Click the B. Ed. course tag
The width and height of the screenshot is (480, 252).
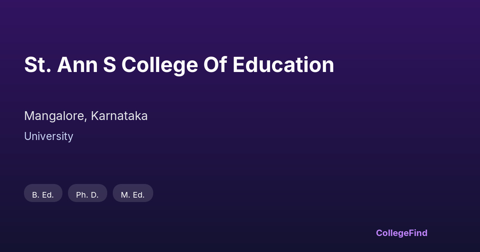[43, 193]
